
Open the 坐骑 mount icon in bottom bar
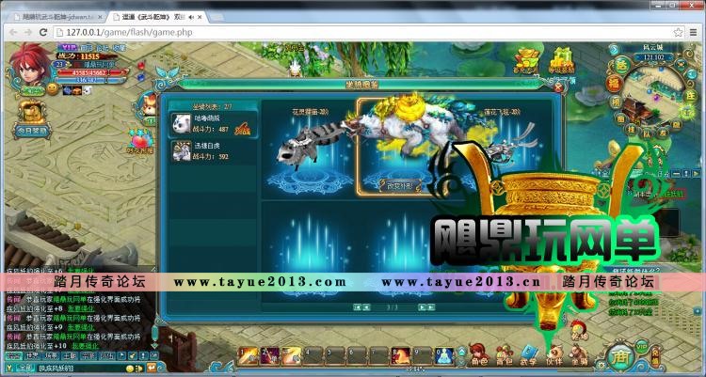[x=579, y=355]
